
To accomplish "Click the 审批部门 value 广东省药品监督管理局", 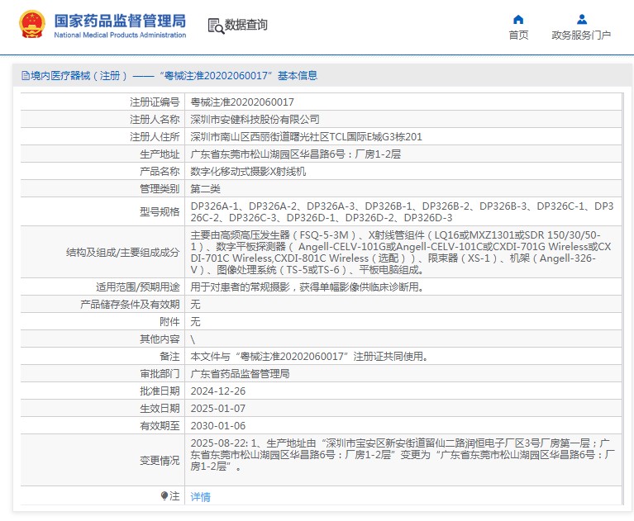I will coord(240,373).
